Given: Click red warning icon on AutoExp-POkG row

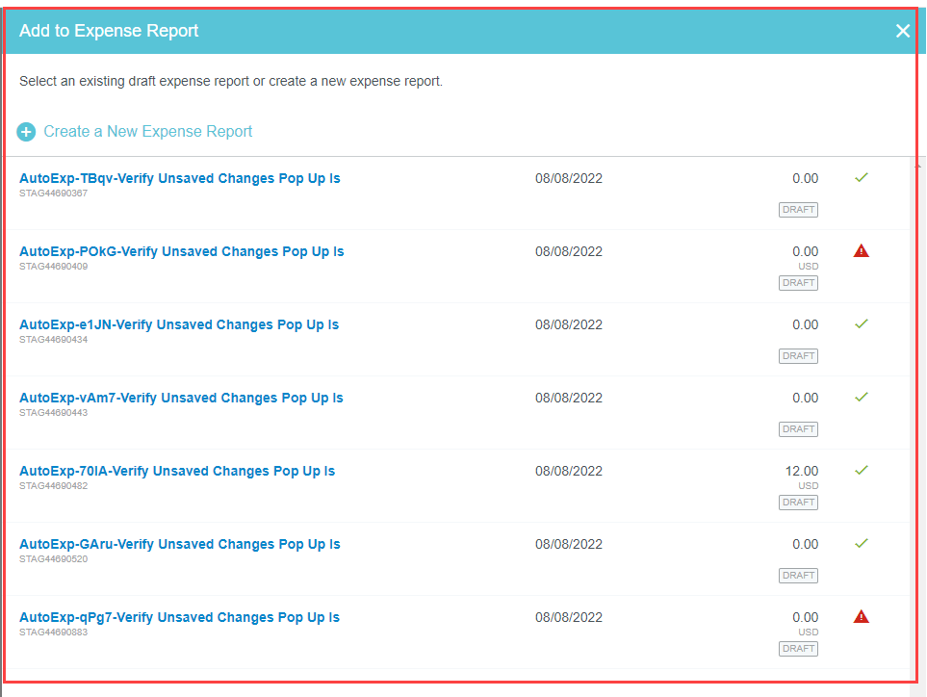Looking at the screenshot, I should click(862, 251).
